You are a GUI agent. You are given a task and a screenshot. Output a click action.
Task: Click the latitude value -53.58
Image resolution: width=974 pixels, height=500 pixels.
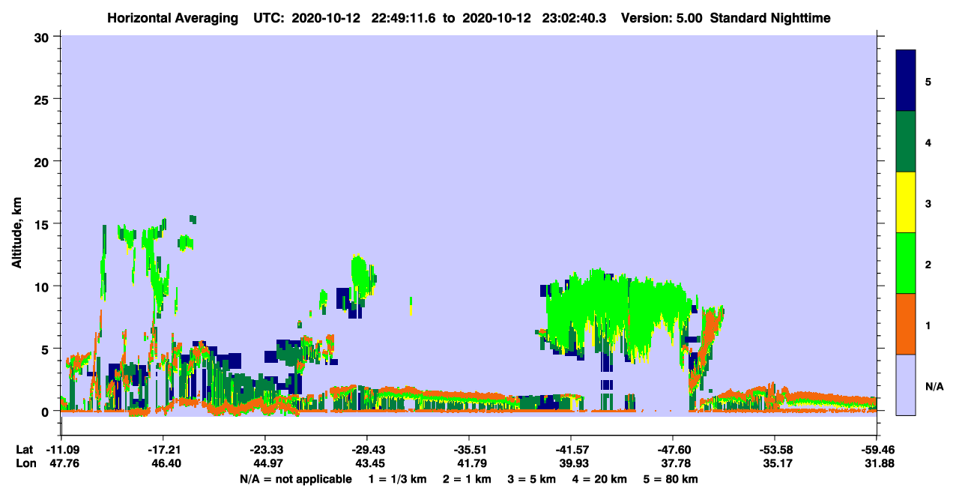(774, 450)
